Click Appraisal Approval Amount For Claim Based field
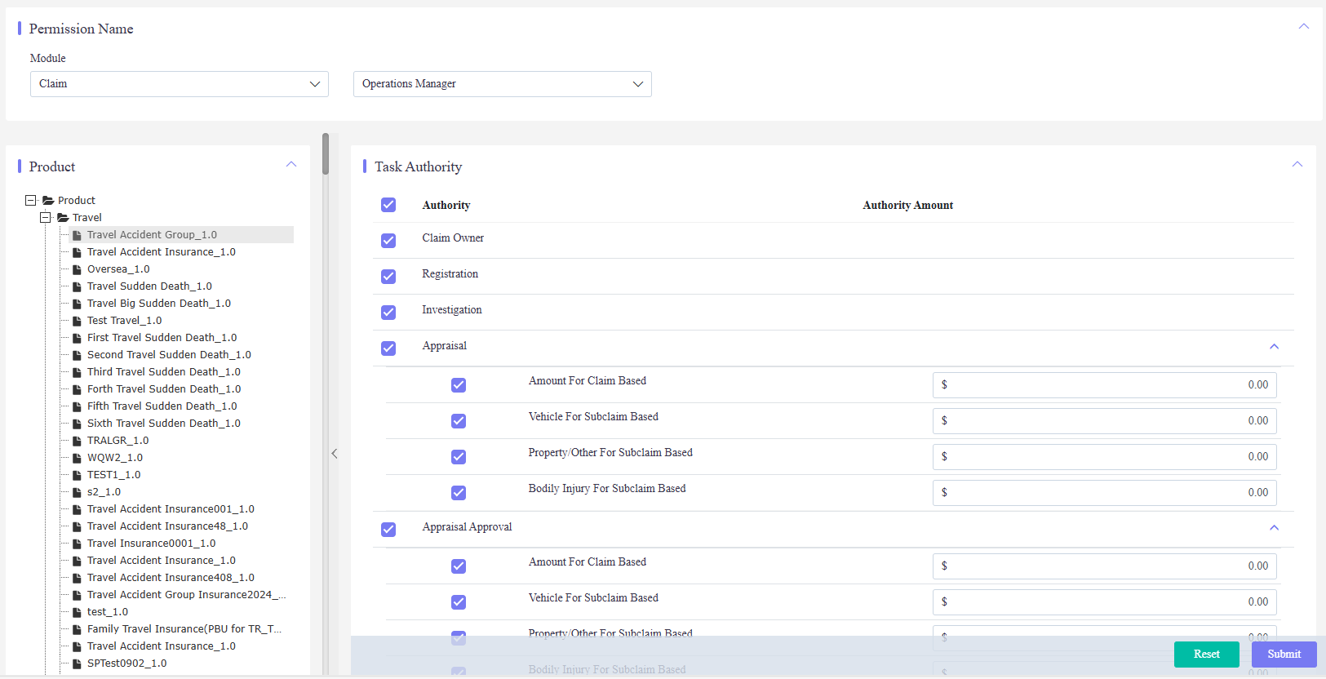The image size is (1326, 679). (x=1105, y=566)
